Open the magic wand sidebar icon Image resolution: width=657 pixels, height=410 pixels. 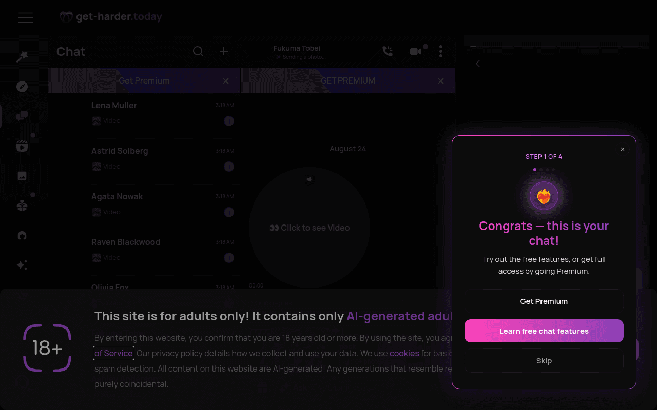[22, 57]
